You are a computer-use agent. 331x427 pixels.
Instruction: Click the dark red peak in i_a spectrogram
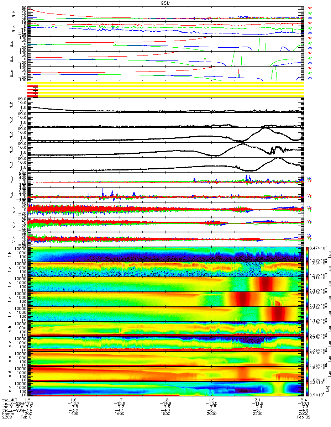266,284
